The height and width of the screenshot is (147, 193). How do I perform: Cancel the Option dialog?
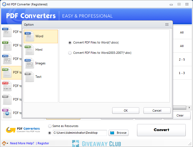pyautogui.click(x=157, y=111)
